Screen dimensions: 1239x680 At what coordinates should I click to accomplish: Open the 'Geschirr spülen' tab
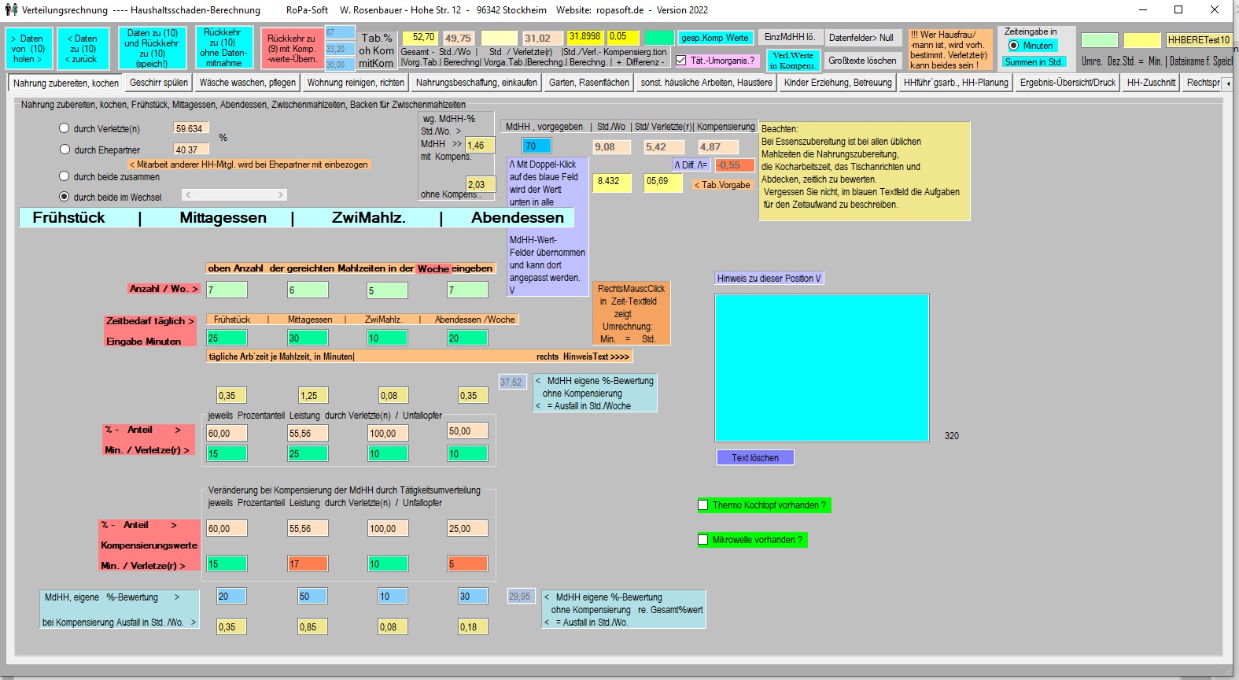[158, 83]
